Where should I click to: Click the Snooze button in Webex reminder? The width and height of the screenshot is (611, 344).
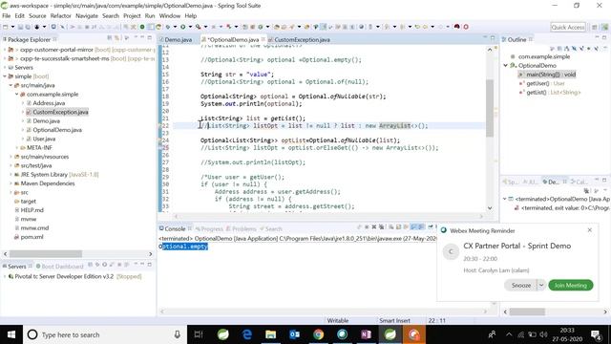tap(521, 286)
